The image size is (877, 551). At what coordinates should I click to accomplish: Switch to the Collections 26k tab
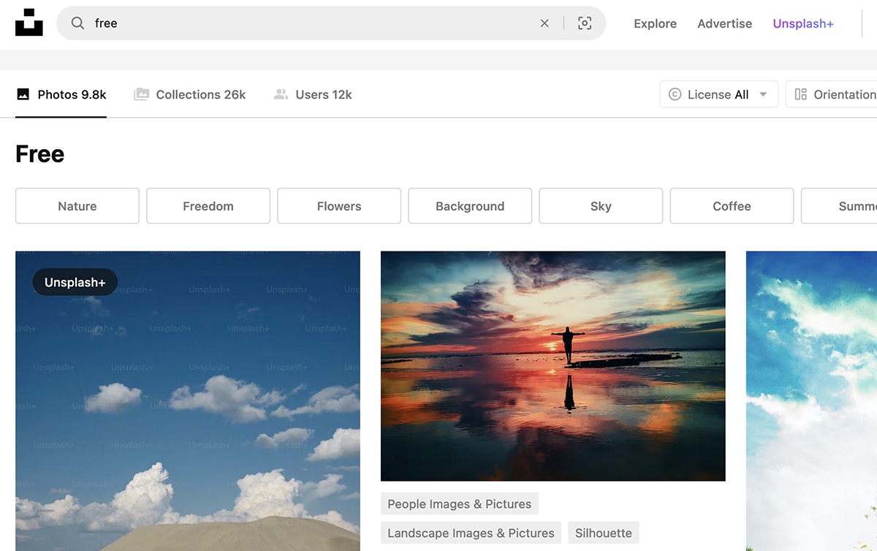coord(190,94)
